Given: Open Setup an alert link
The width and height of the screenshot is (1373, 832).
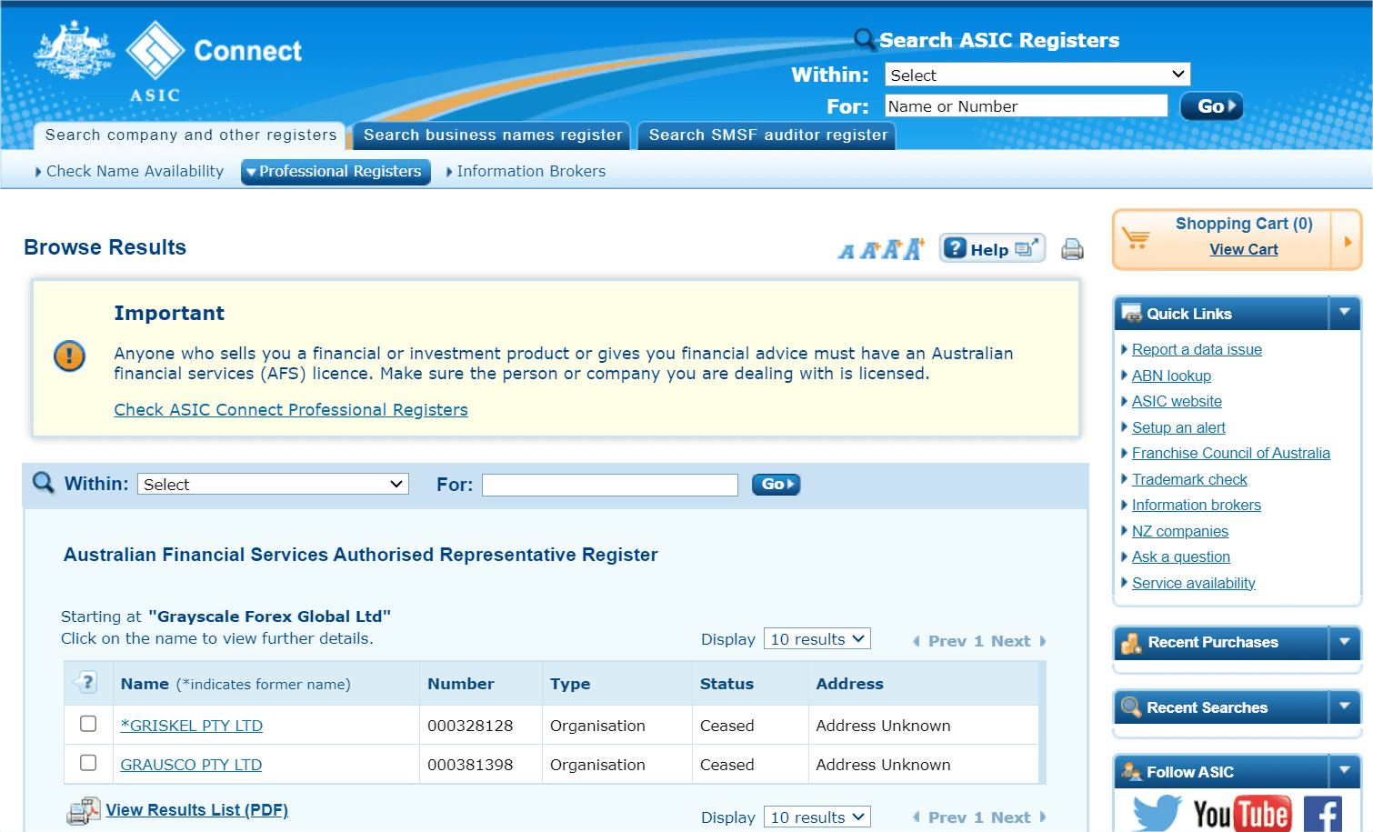Looking at the screenshot, I should 1178,427.
